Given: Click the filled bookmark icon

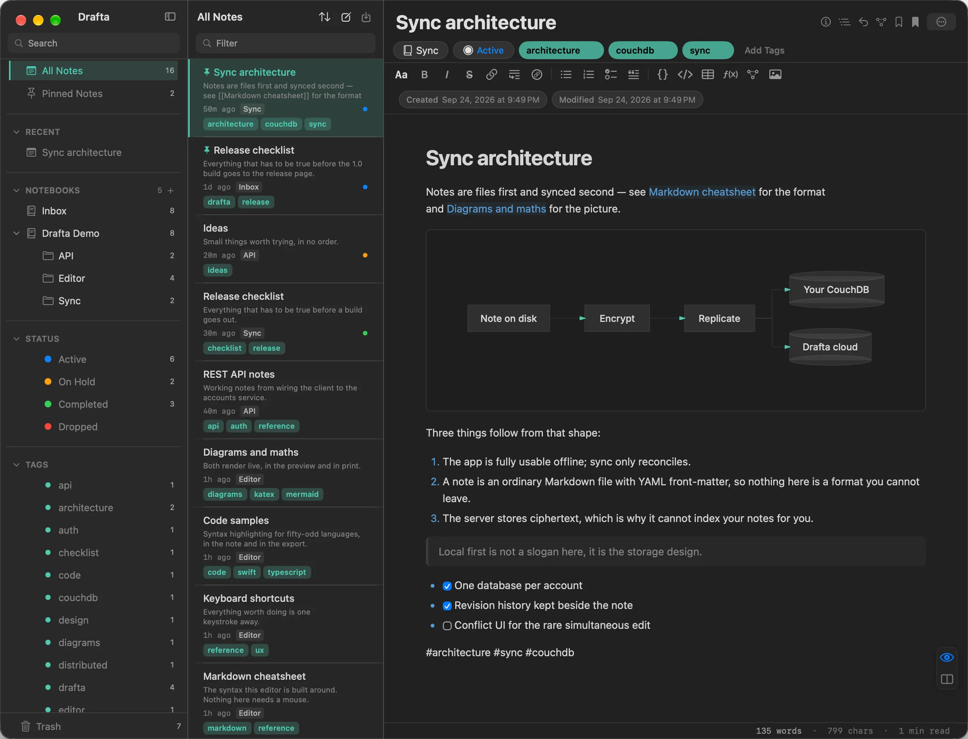Looking at the screenshot, I should coord(915,22).
